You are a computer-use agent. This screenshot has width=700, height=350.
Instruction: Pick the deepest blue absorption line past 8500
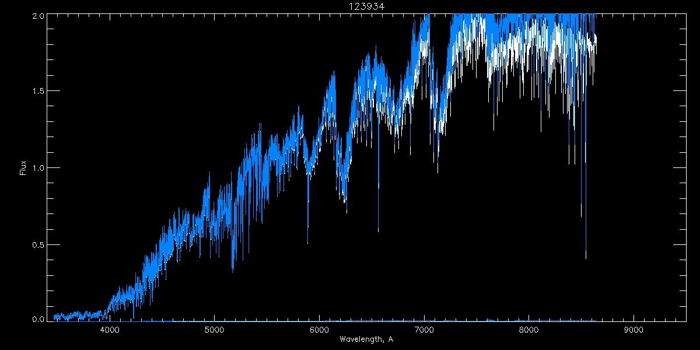[586, 257]
